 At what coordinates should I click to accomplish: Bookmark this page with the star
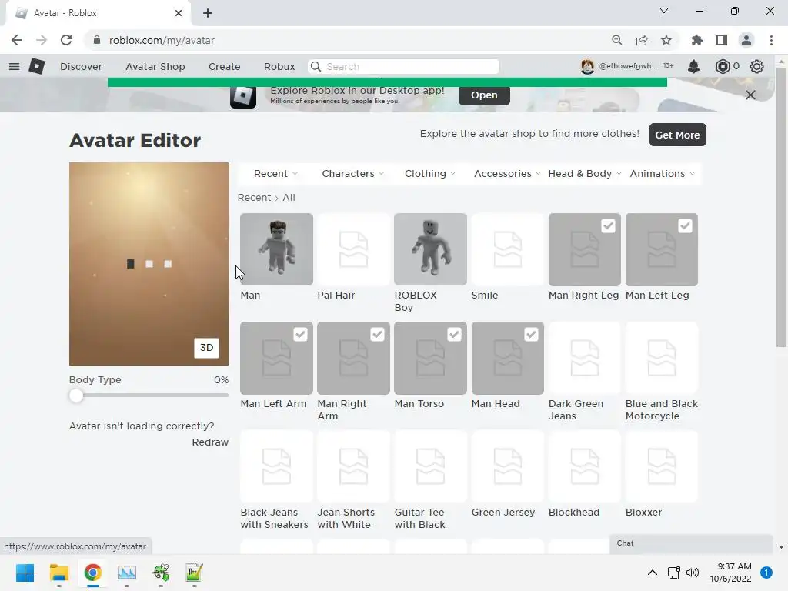(666, 40)
